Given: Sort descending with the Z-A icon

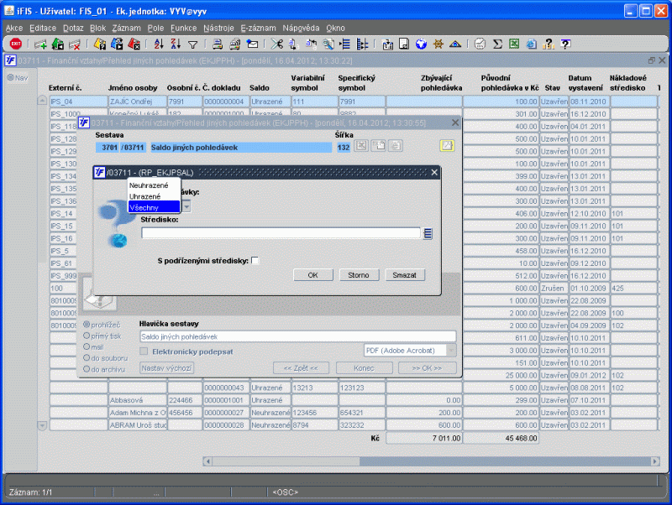Looking at the screenshot, I should pyautogui.click(x=176, y=44).
